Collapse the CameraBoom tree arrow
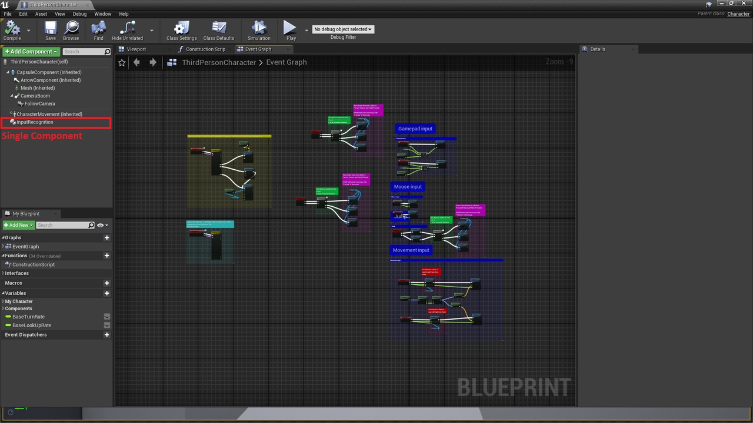 pos(12,96)
